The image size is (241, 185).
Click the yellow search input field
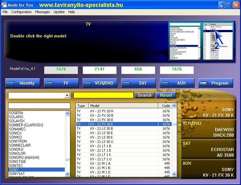click(x=103, y=95)
